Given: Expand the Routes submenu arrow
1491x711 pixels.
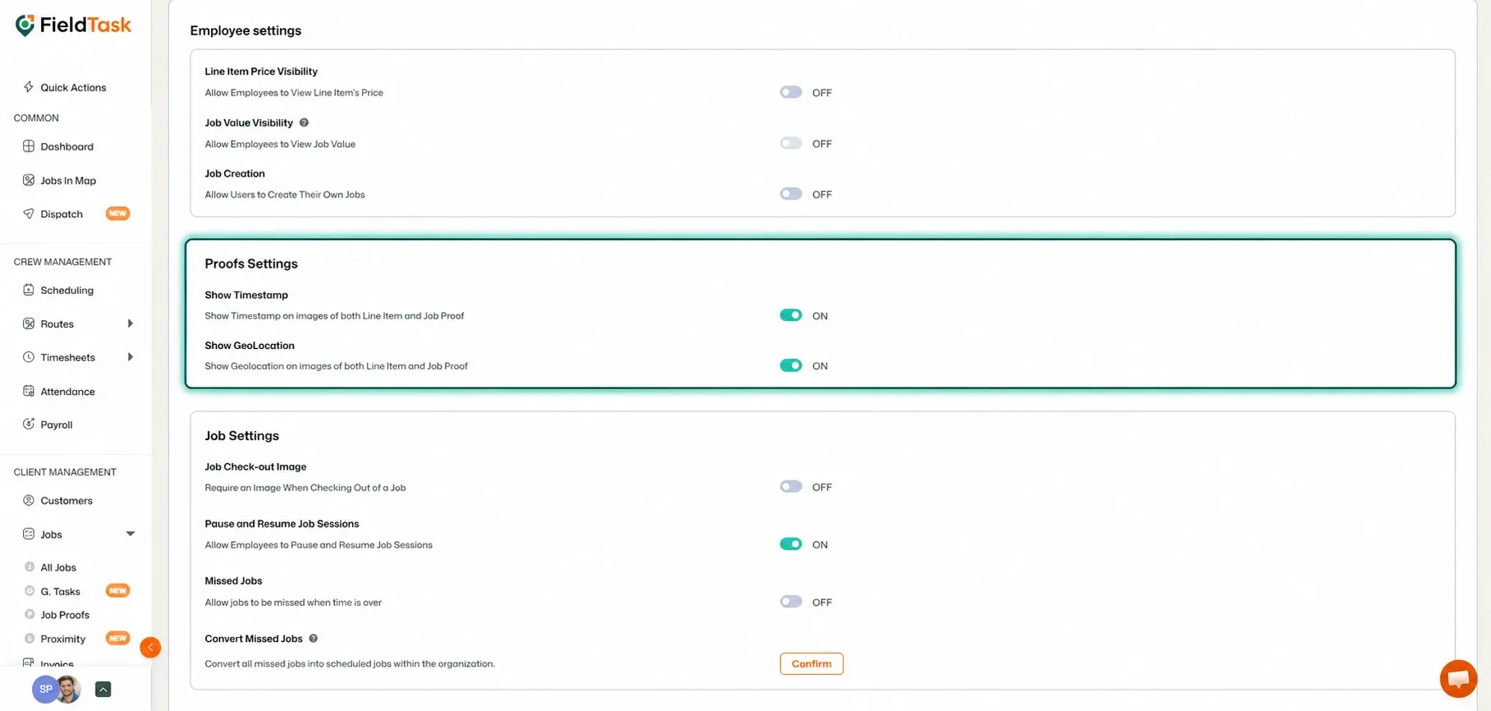Looking at the screenshot, I should point(131,323).
